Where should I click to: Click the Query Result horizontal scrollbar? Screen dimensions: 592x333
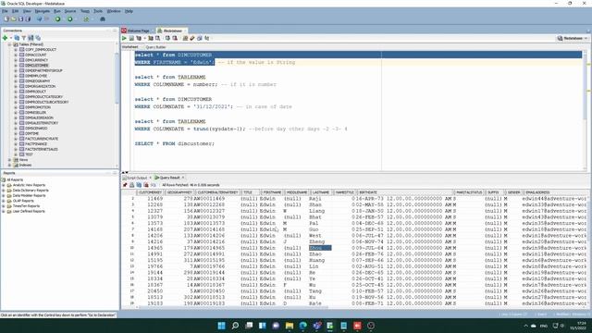coord(233,308)
